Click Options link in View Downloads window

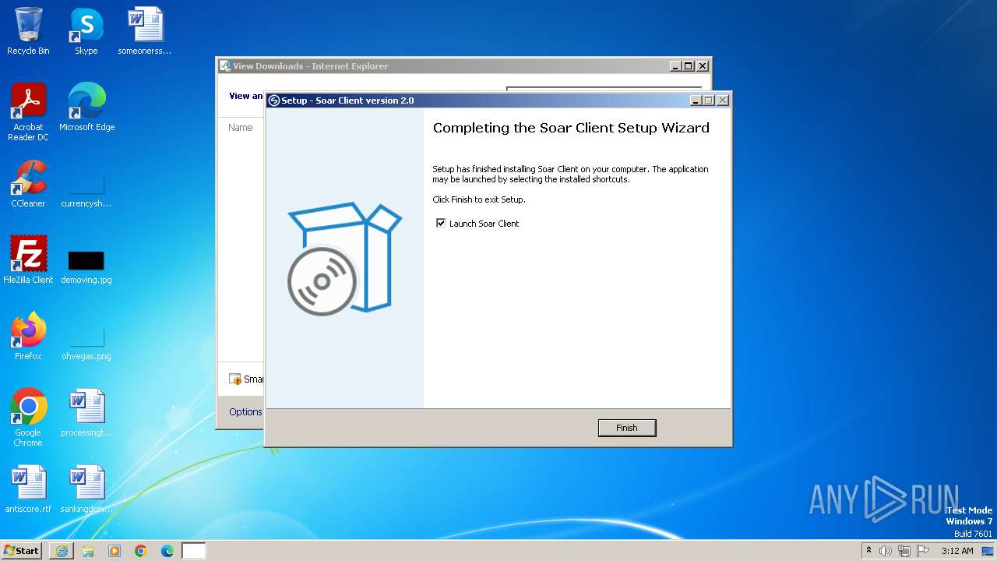[x=245, y=412]
